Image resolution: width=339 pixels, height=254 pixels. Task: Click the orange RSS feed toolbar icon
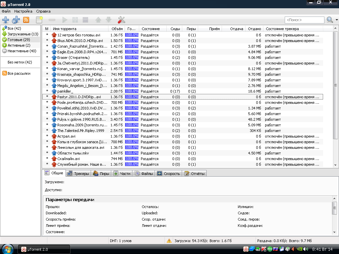26,20
